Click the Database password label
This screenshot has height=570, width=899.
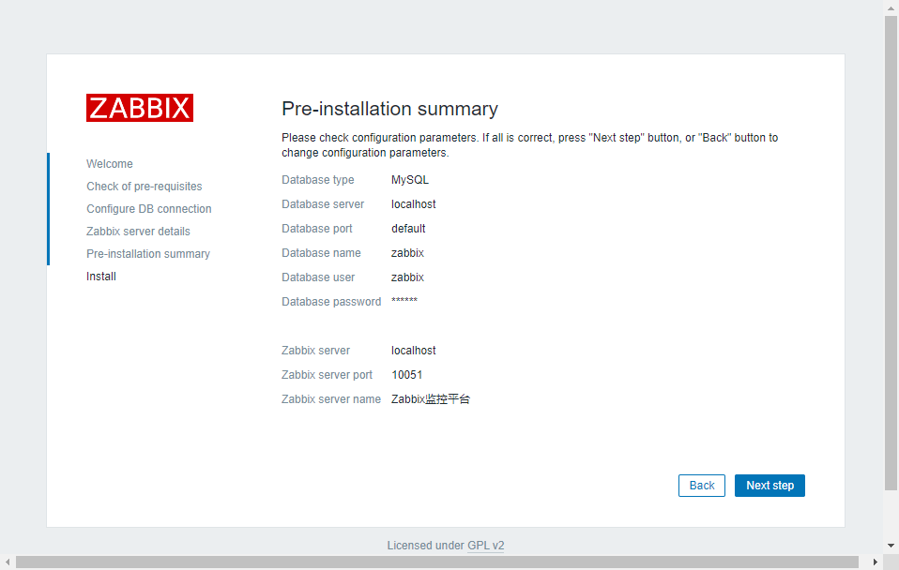tap(331, 302)
